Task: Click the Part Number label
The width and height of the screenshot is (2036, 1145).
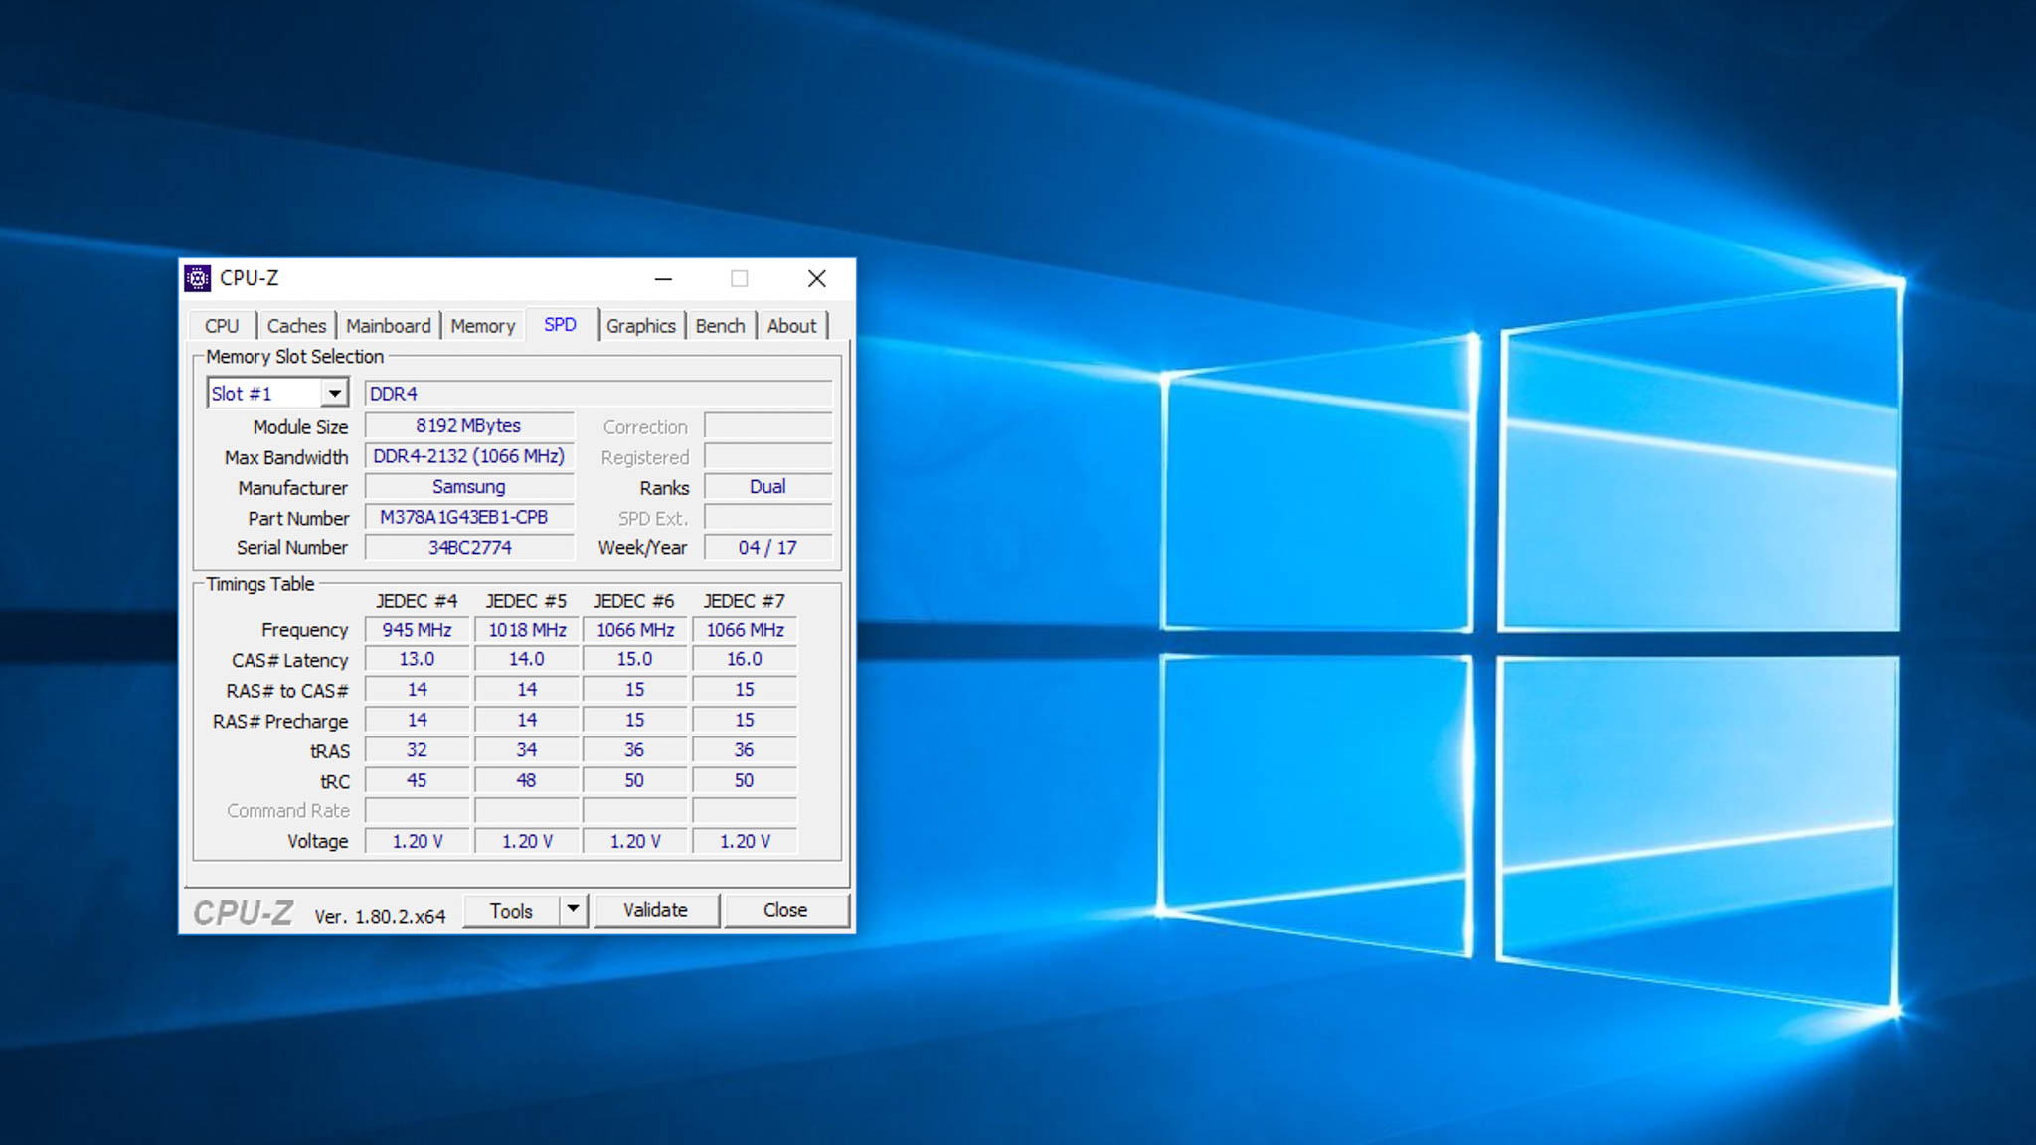Action: (298, 518)
